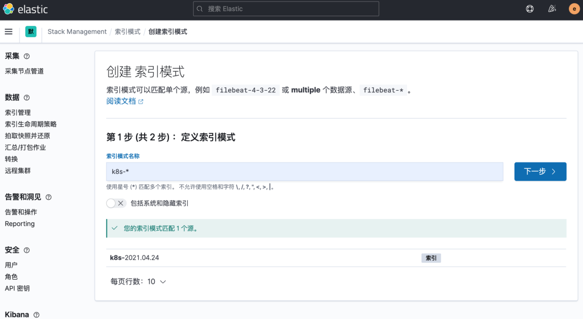The width and height of the screenshot is (583, 319).
Task: Open the newsfeed celebration icon
Action: 552,9
